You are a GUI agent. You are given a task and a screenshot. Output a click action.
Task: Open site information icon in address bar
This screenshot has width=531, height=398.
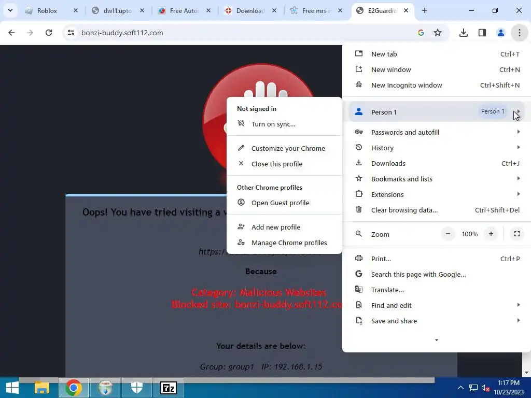click(x=71, y=33)
